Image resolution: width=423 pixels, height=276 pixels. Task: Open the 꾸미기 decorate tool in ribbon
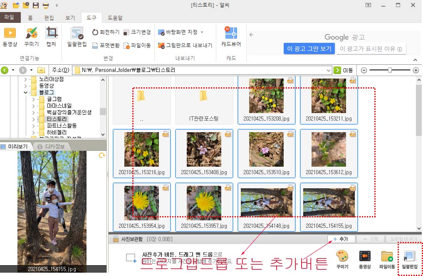point(31,37)
